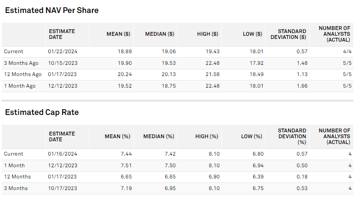This screenshot has height=199, width=359.
Task: Select the MEDIAN (%) column header
Action: 159,136
